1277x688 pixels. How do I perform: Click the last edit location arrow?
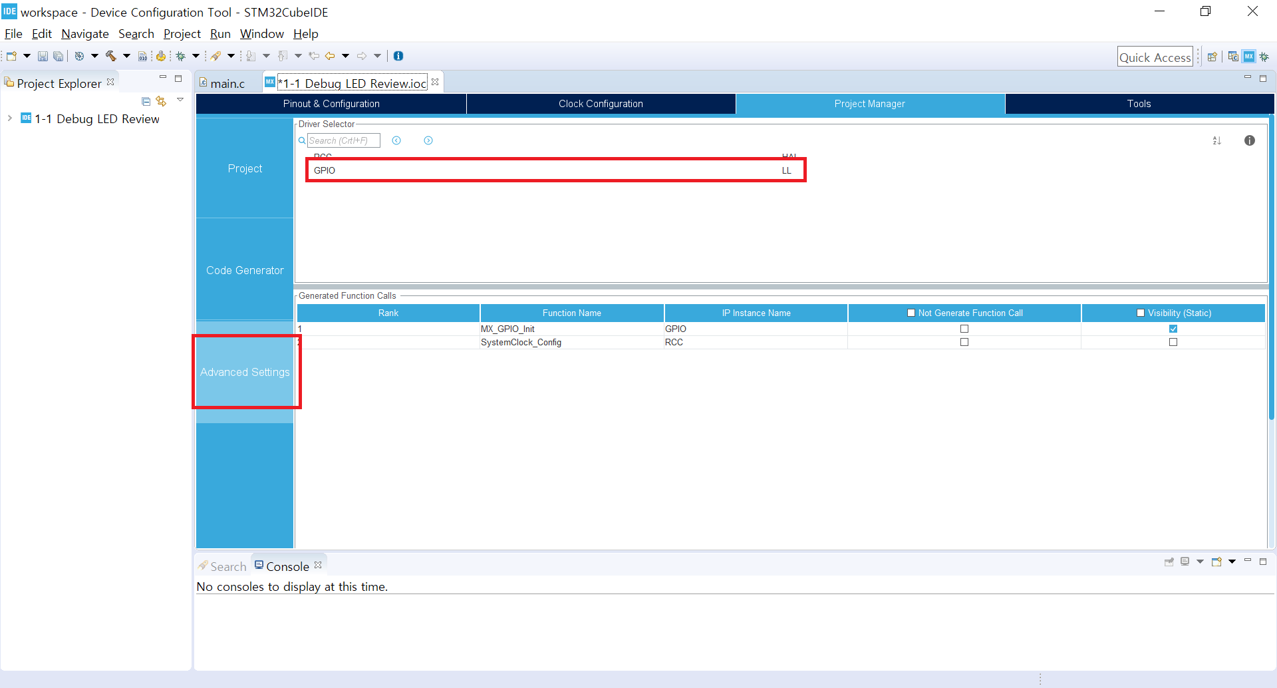pos(314,57)
